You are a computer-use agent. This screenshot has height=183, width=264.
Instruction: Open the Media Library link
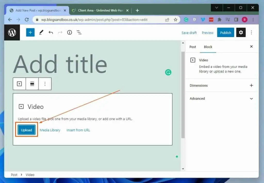pos(50,130)
